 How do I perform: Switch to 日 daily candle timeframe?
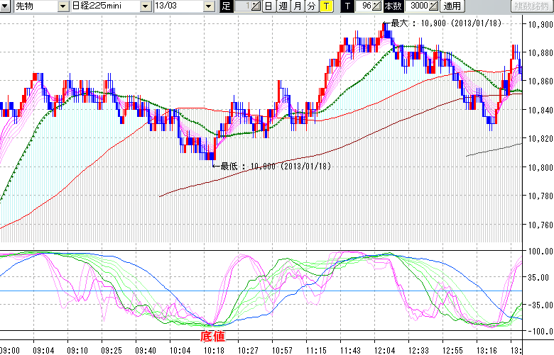tap(268, 6)
